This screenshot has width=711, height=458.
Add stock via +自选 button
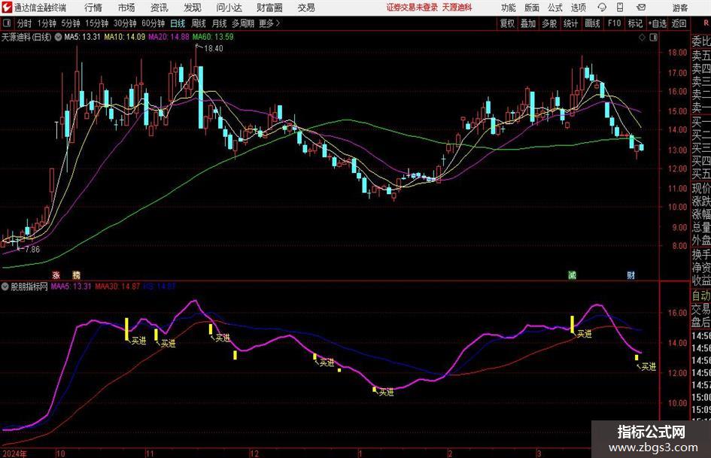point(657,23)
